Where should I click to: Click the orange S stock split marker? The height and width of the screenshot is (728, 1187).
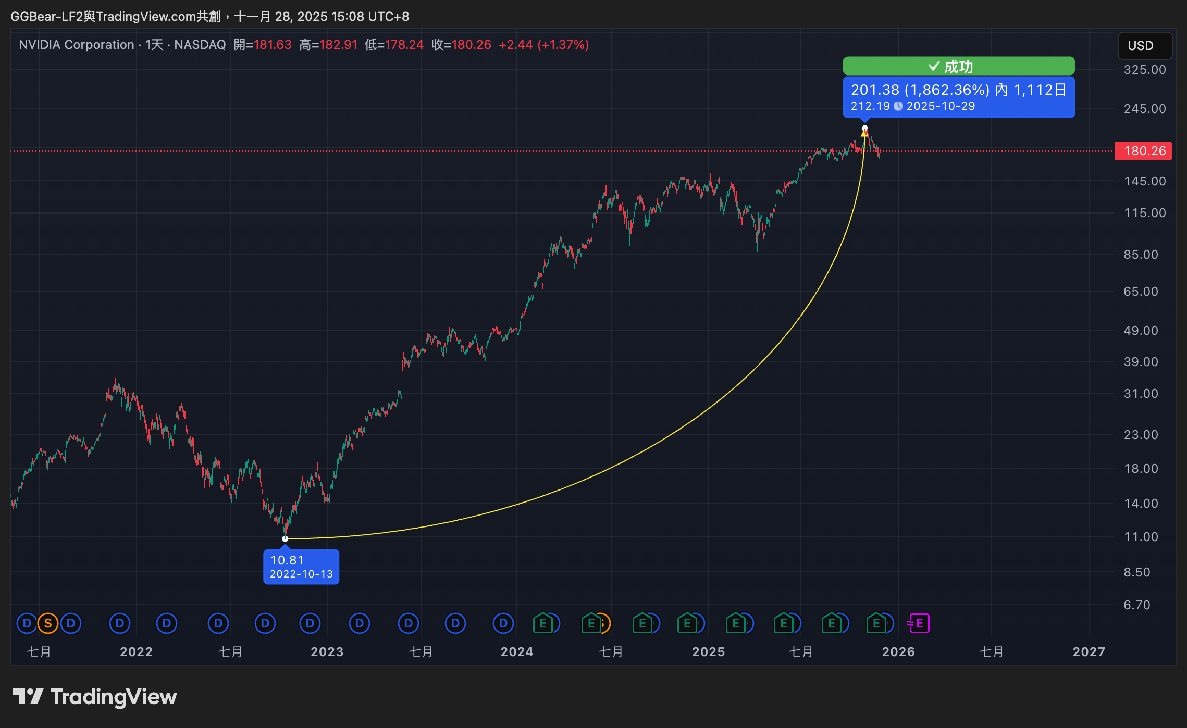click(x=48, y=623)
